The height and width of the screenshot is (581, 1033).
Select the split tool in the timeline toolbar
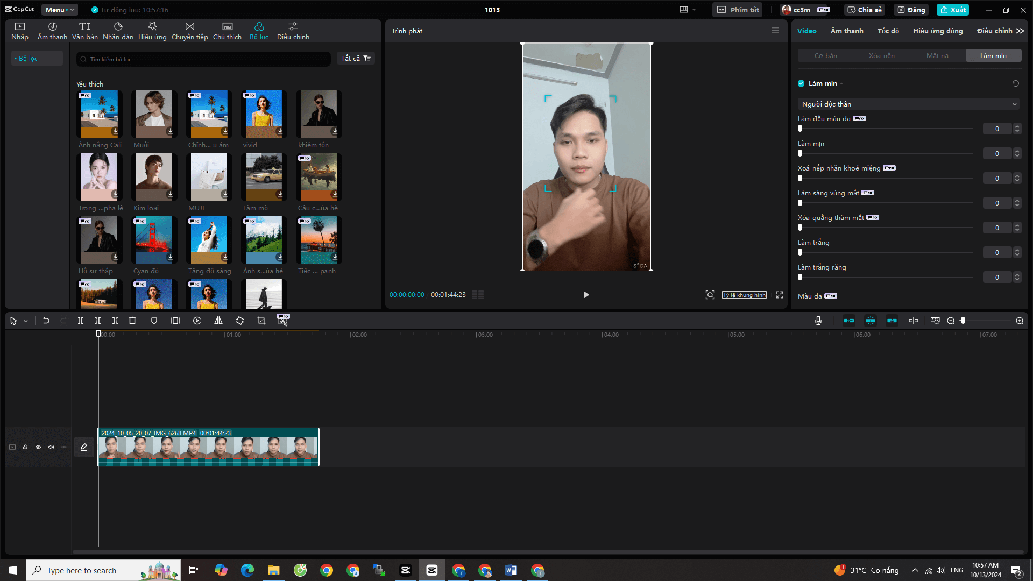81,321
